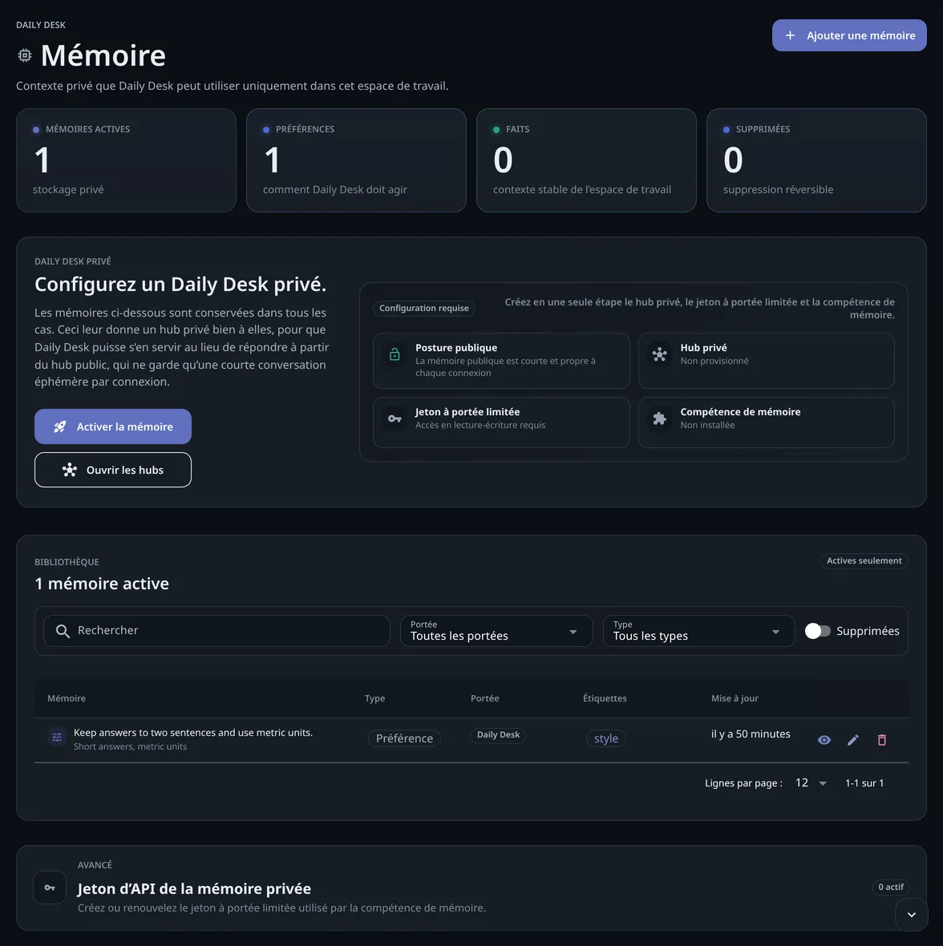Delete the Keep answers memory with the trash icon
The image size is (943, 946).
[881, 740]
